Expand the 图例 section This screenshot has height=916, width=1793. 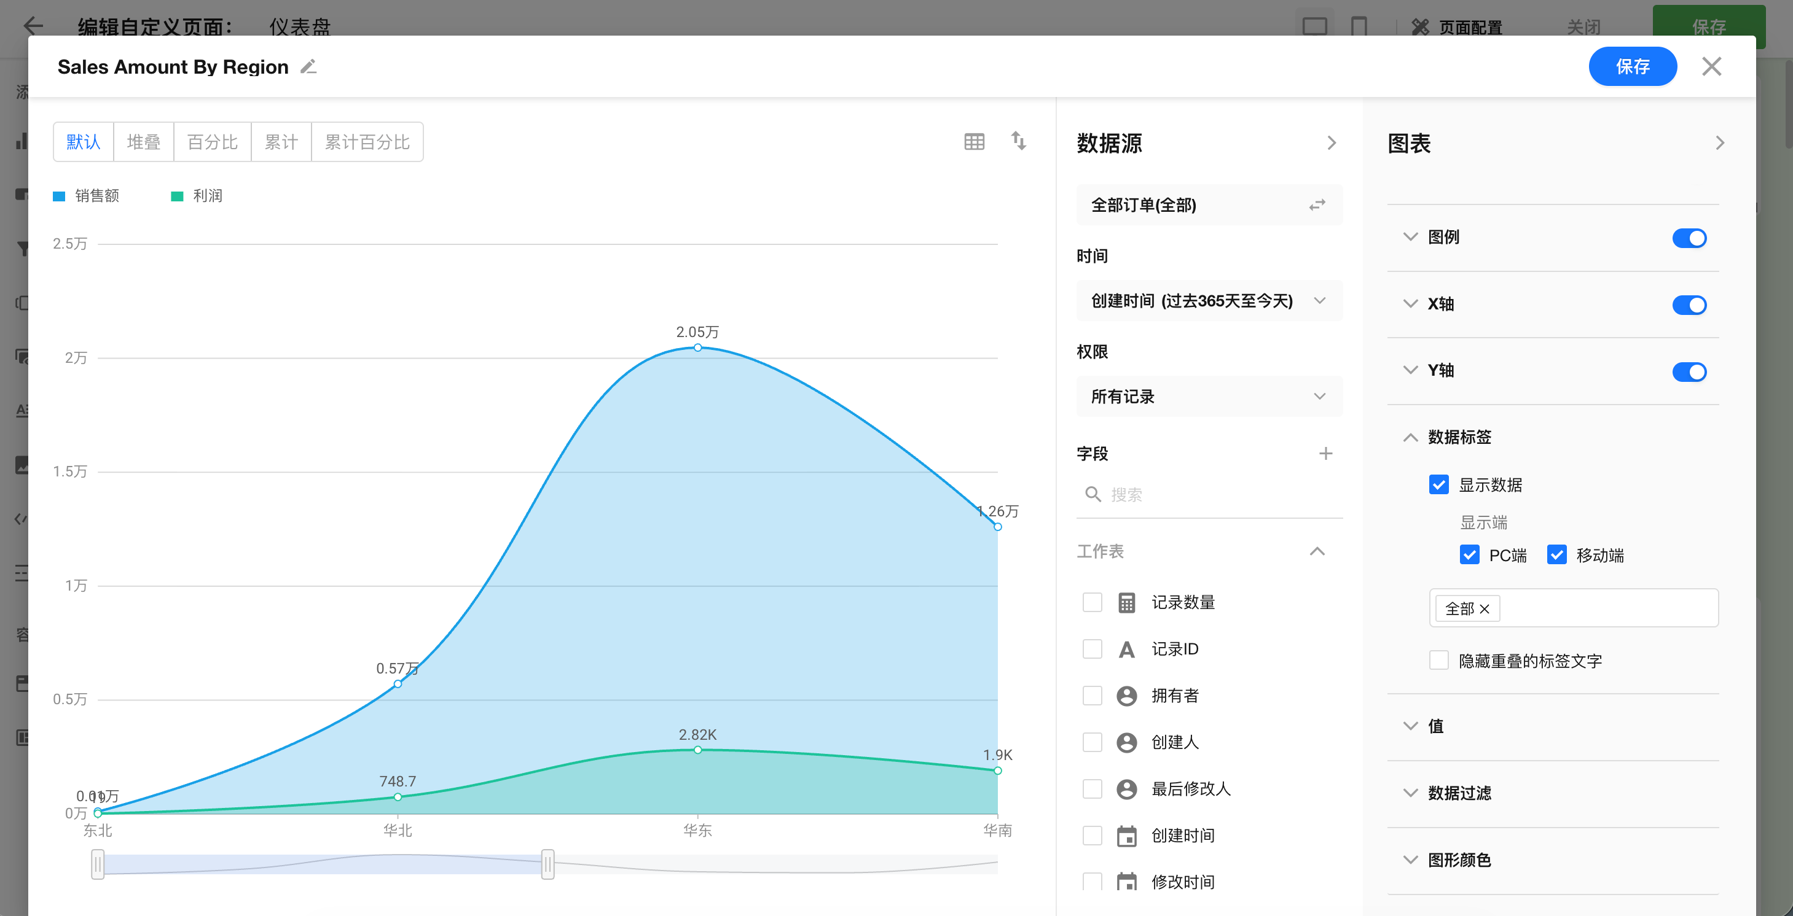pyautogui.click(x=1410, y=236)
